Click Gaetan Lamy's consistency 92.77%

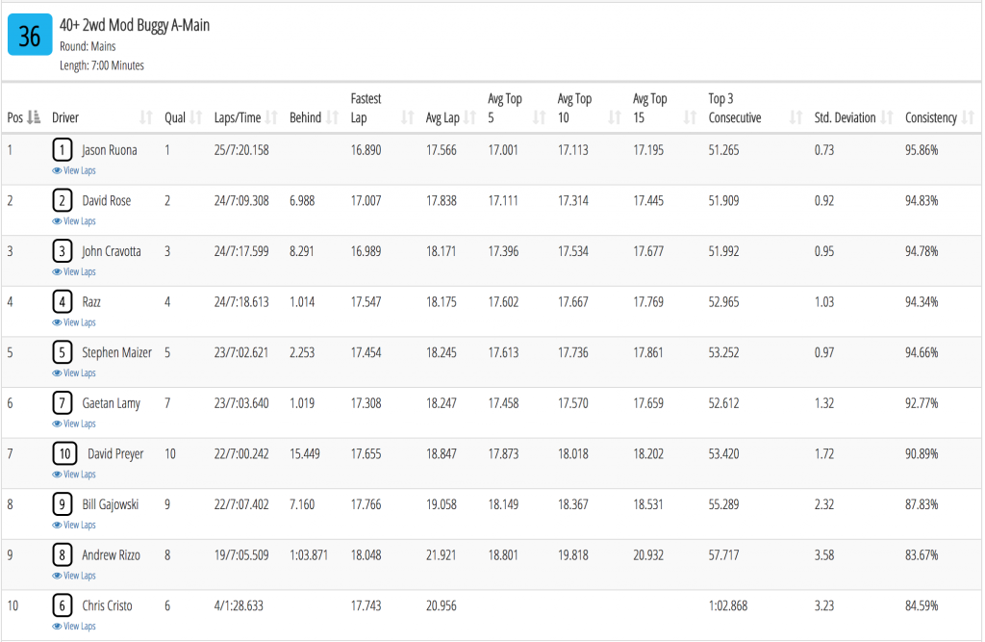[x=922, y=403]
